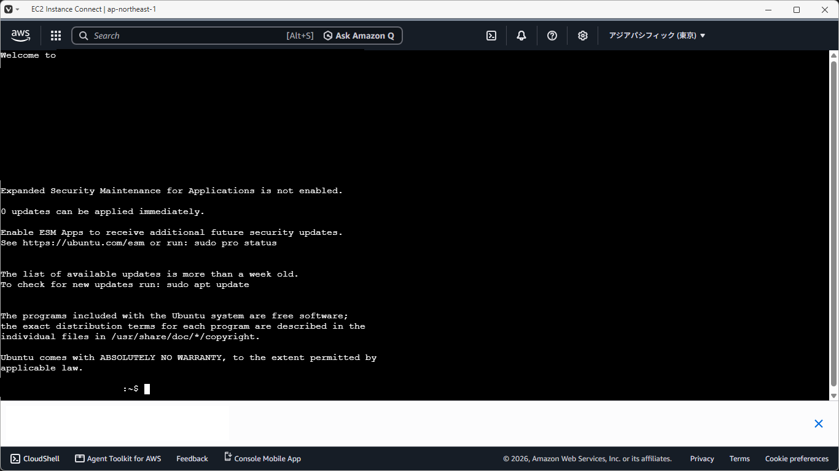Open the settings gear in AWS header
Viewport: 839px width, 471px height.
(x=583, y=36)
